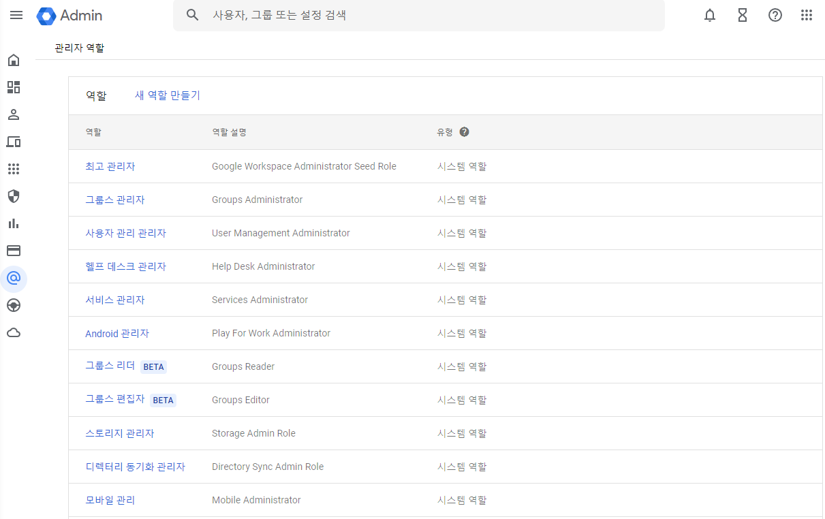Click Help Desk Administrator description
The width and height of the screenshot is (825, 519).
tap(264, 266)
